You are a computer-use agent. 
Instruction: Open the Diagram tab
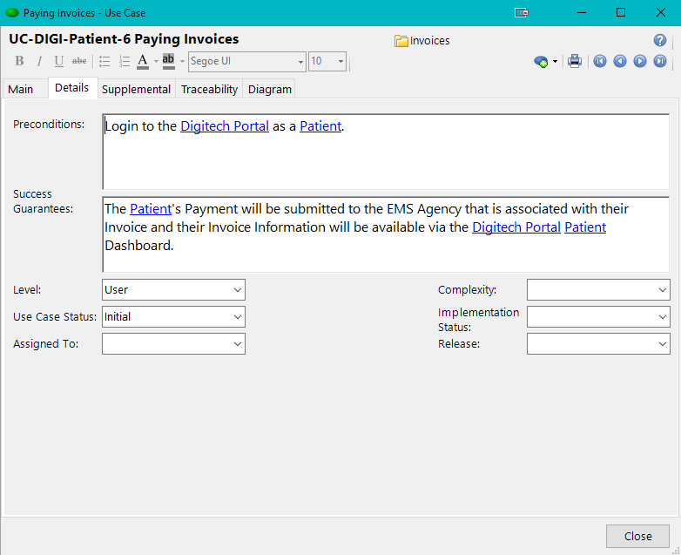tap(270, 89)
